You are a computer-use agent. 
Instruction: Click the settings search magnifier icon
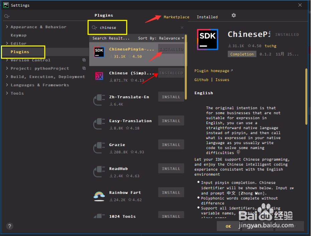[7, 16]
